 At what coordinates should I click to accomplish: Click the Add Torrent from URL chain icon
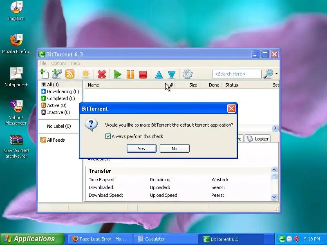click(x=57, y=74)
